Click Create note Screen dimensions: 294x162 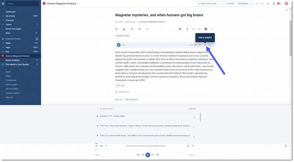122,92
